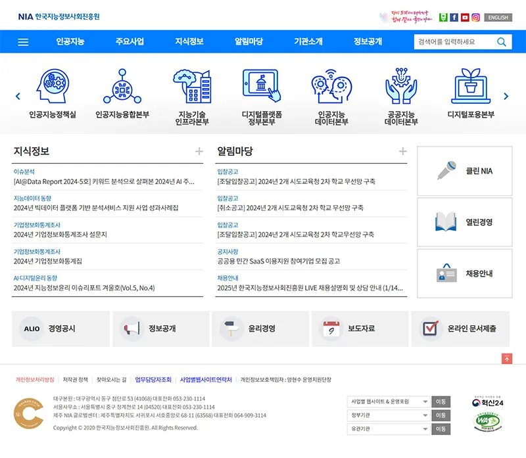Click the 클린 NIA microphone icon
Viewport: 526px width, 458px height.
[x=446, y=170]
